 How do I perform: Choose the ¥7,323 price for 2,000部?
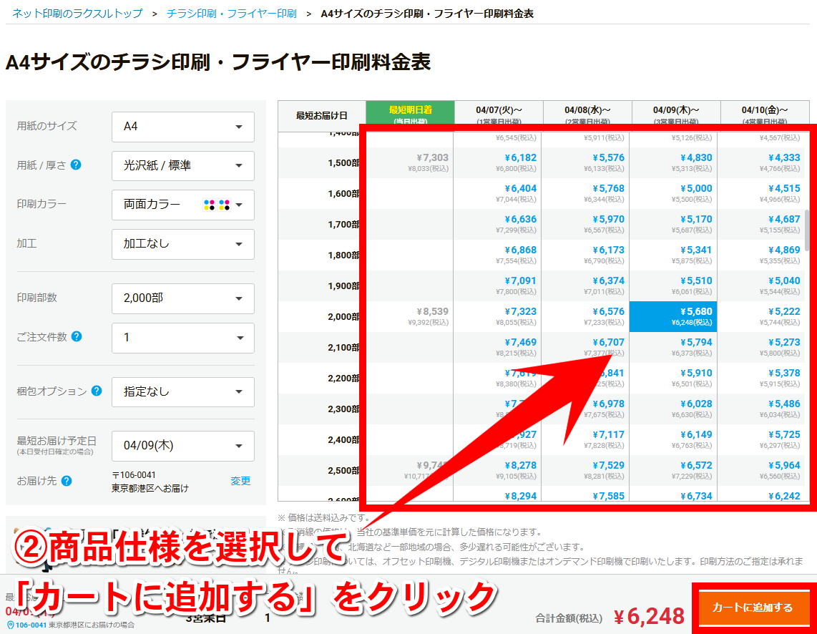(x=499, y=316)
